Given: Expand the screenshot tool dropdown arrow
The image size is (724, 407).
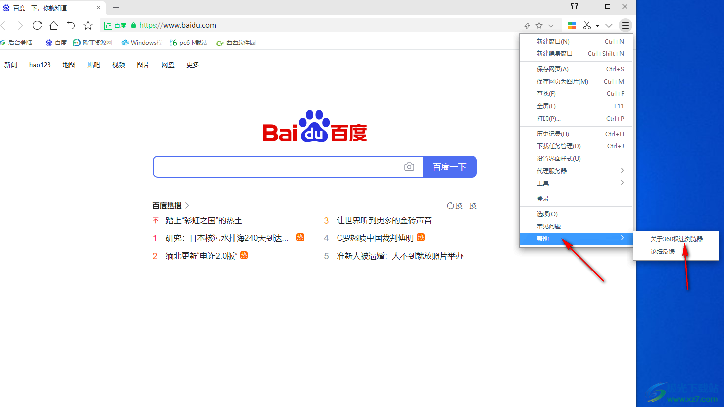Looking at the screenshot, I should point(597,26).
